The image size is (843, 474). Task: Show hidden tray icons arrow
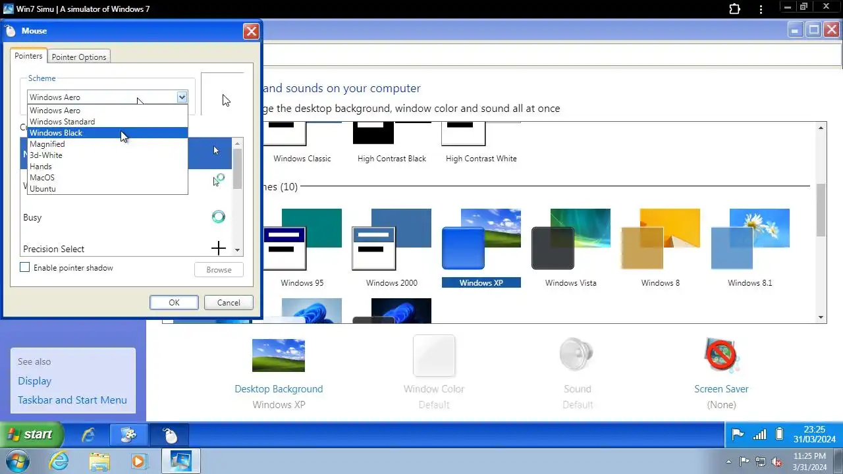click(x=729, y=461)
